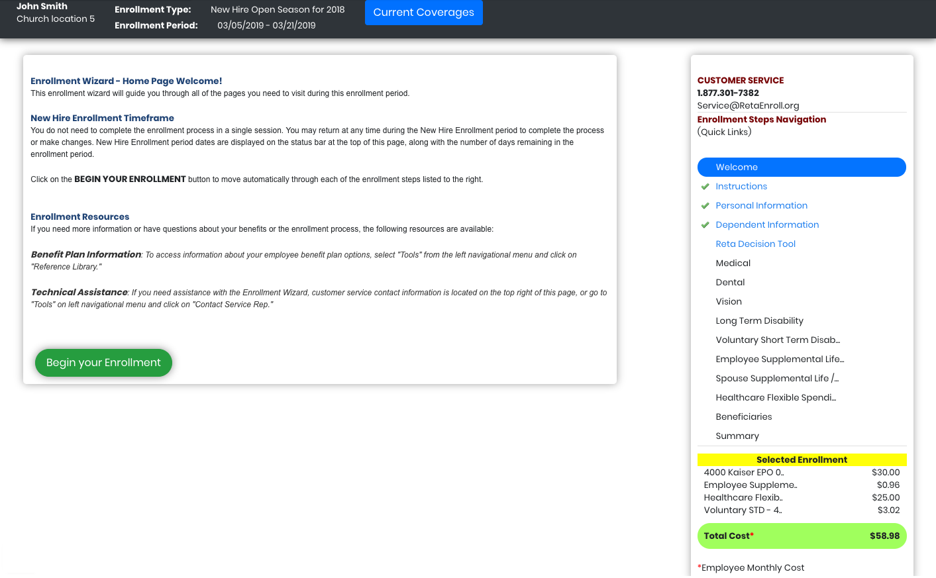Go to Employee Supplemental Life step
Viewport: 936px width, 578px height.
click(779, 359)
